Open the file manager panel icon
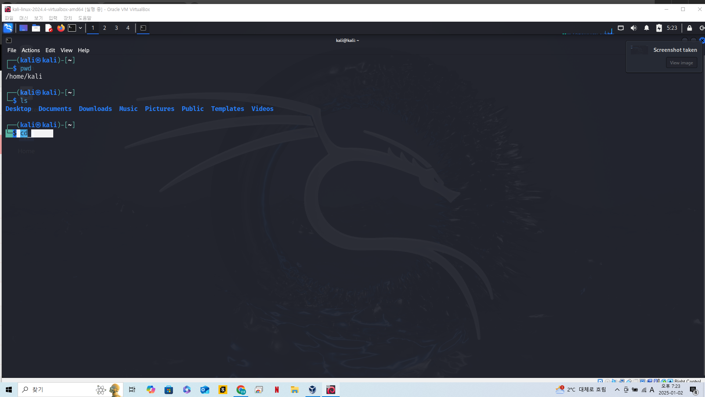The height and width of the screenshot is (397, 705). (36, 28)
